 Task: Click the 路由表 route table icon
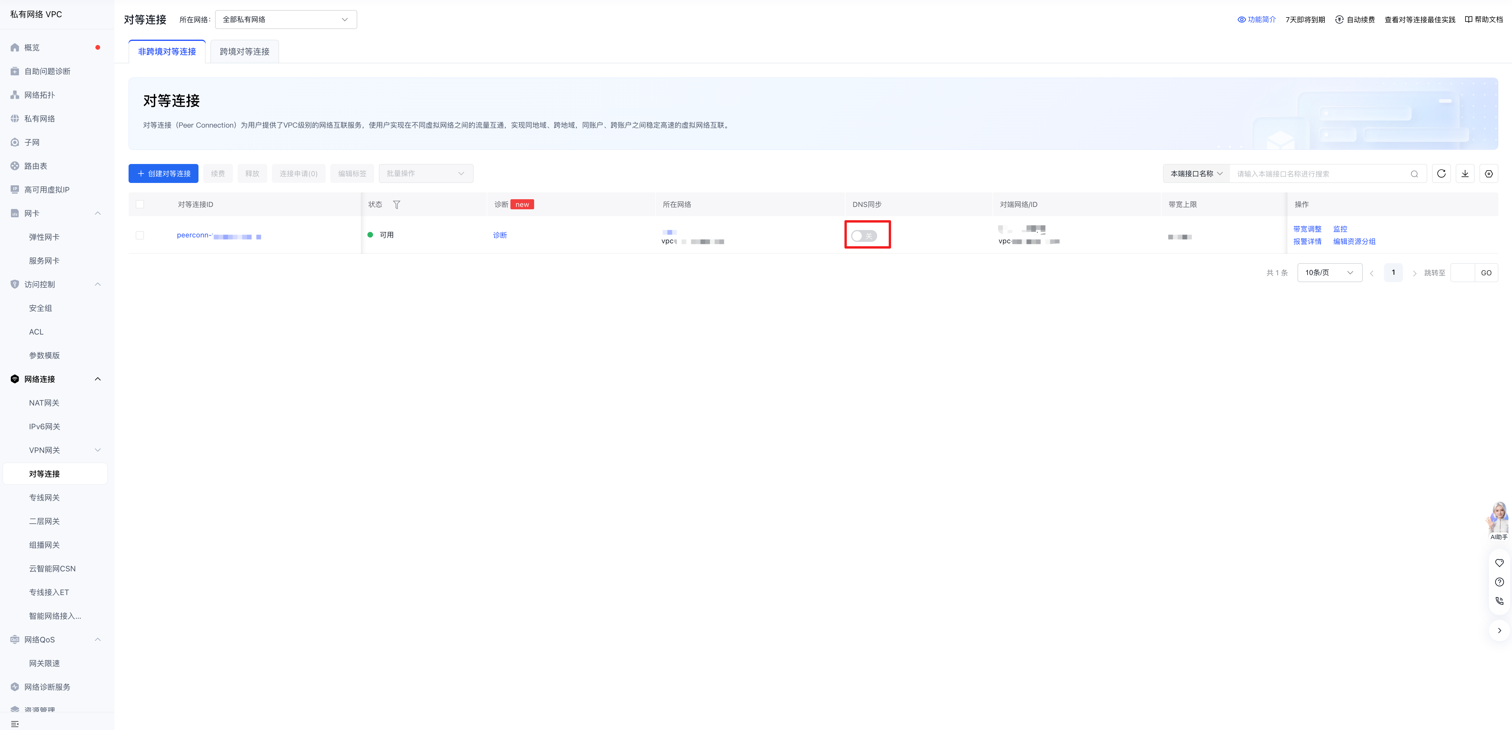click(x=15, y=166)
